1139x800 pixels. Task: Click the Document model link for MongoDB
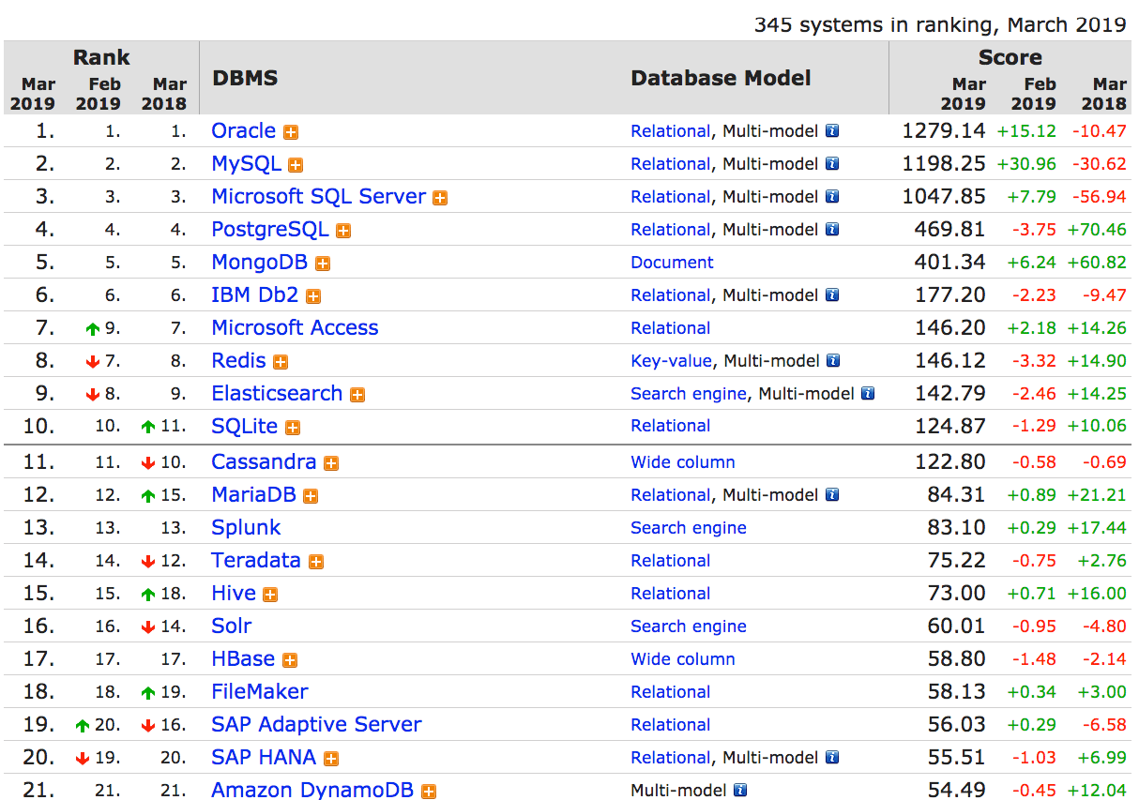[673, 263]
